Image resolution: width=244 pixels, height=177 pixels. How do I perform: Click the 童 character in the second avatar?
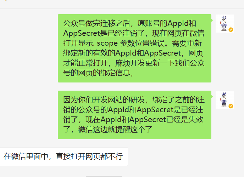[x=224, y=104]
